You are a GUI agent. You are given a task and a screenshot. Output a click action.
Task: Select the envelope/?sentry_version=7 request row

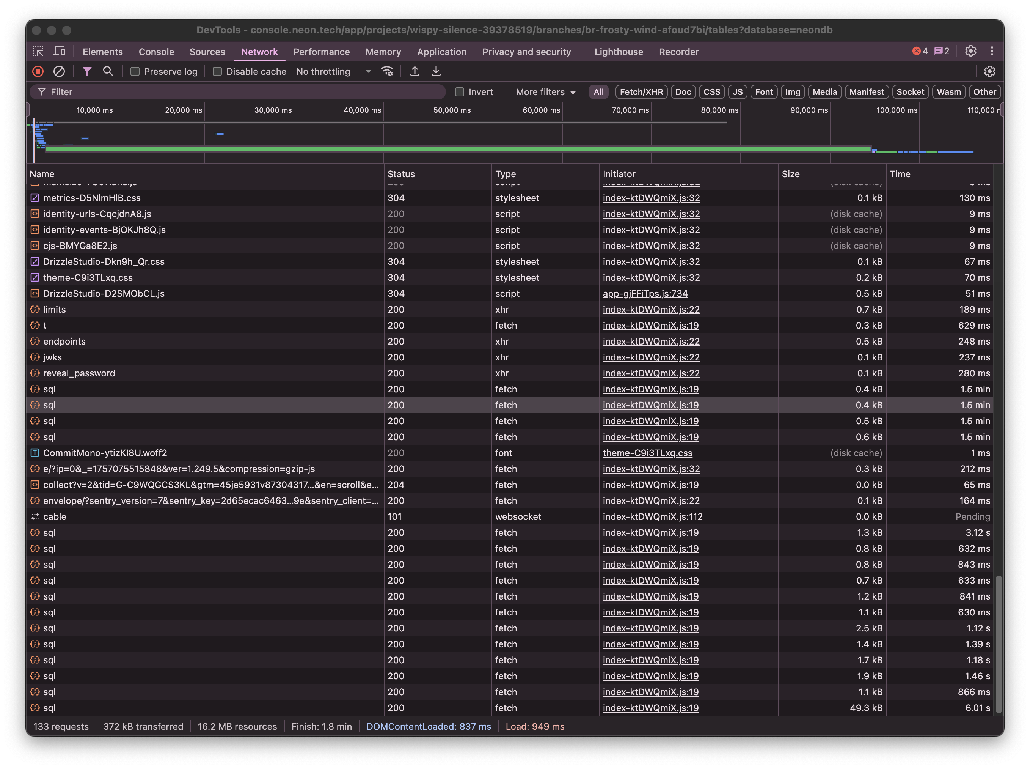click(510, 501)
